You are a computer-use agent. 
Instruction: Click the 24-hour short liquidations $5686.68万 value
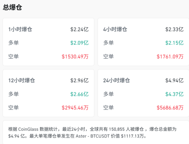point(170,108)
